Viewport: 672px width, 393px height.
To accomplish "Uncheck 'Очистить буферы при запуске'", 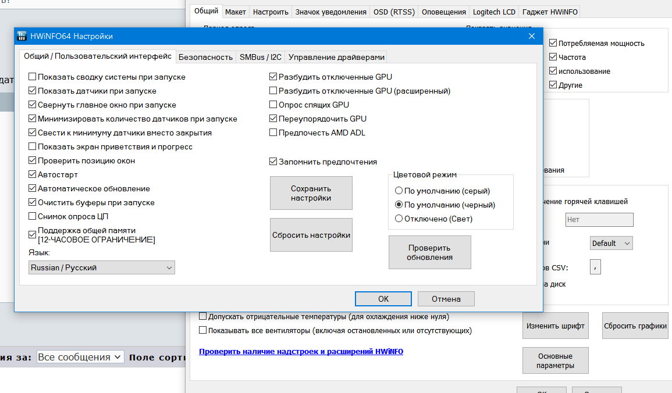I will [x=32, y=202].
